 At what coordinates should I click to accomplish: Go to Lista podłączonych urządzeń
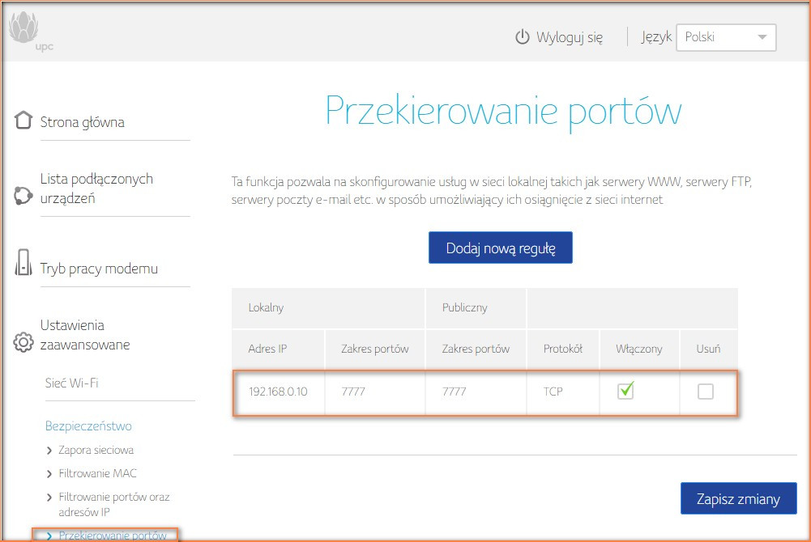coord(96,190)
